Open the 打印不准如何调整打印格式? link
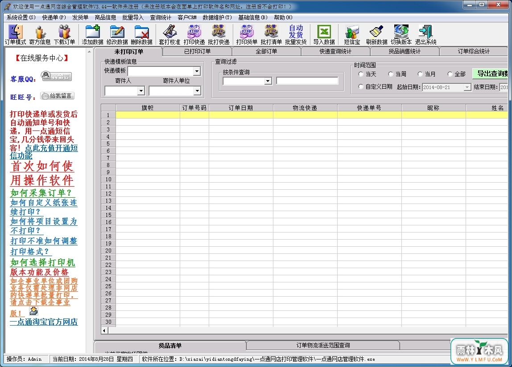This screenshot has height=367, width=512. [x=44, y=246]
